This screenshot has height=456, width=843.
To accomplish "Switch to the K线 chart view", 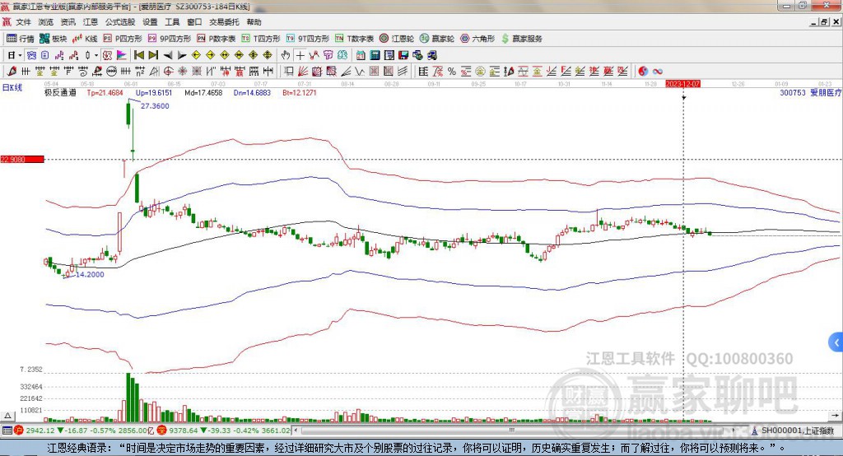I will pyautogui.click(x=85, y=39).
